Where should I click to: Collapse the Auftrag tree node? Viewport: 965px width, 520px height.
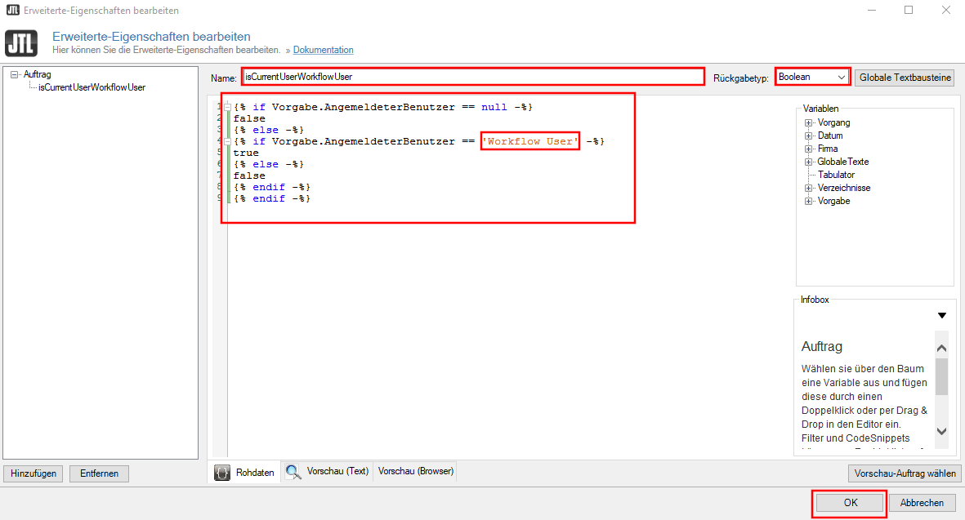(x=14, y=74)
